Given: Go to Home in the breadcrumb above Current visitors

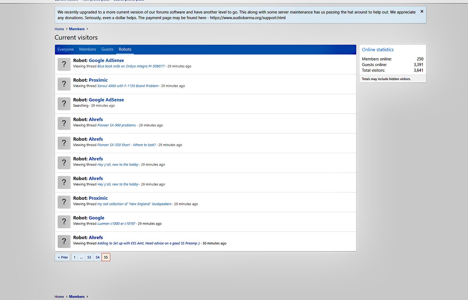Looking at the screenshot, I should click(59, 29).
